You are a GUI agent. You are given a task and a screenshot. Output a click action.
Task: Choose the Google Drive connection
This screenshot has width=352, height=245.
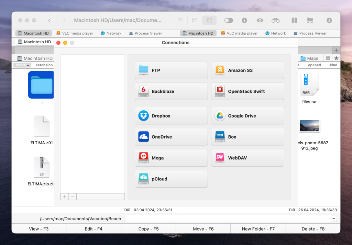tap(247, 116)
